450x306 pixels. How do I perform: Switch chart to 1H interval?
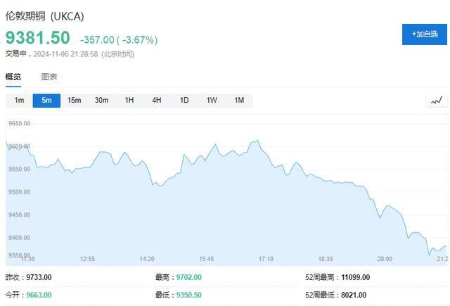[129, 101]
